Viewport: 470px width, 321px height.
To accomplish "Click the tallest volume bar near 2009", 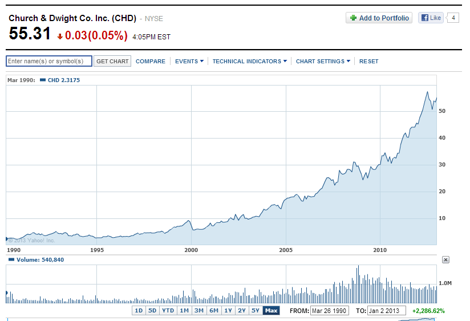I will tap(358, 284).
